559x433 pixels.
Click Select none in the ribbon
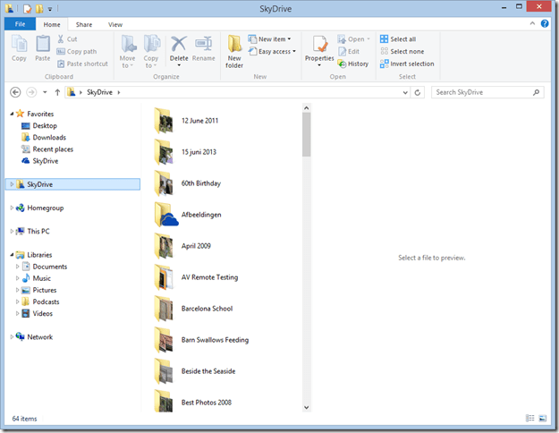coord(402,51)
